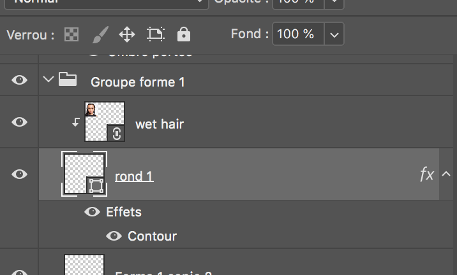Hide the rond 1 layer
The height and width of the screenshot is (275, 457).
20,174
